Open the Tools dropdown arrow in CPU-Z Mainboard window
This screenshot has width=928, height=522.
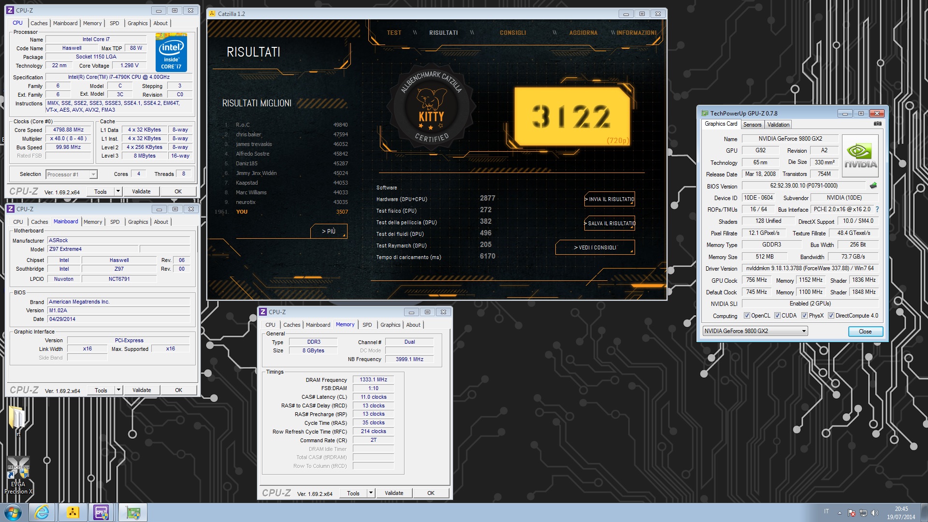click(x=118, y=390)
